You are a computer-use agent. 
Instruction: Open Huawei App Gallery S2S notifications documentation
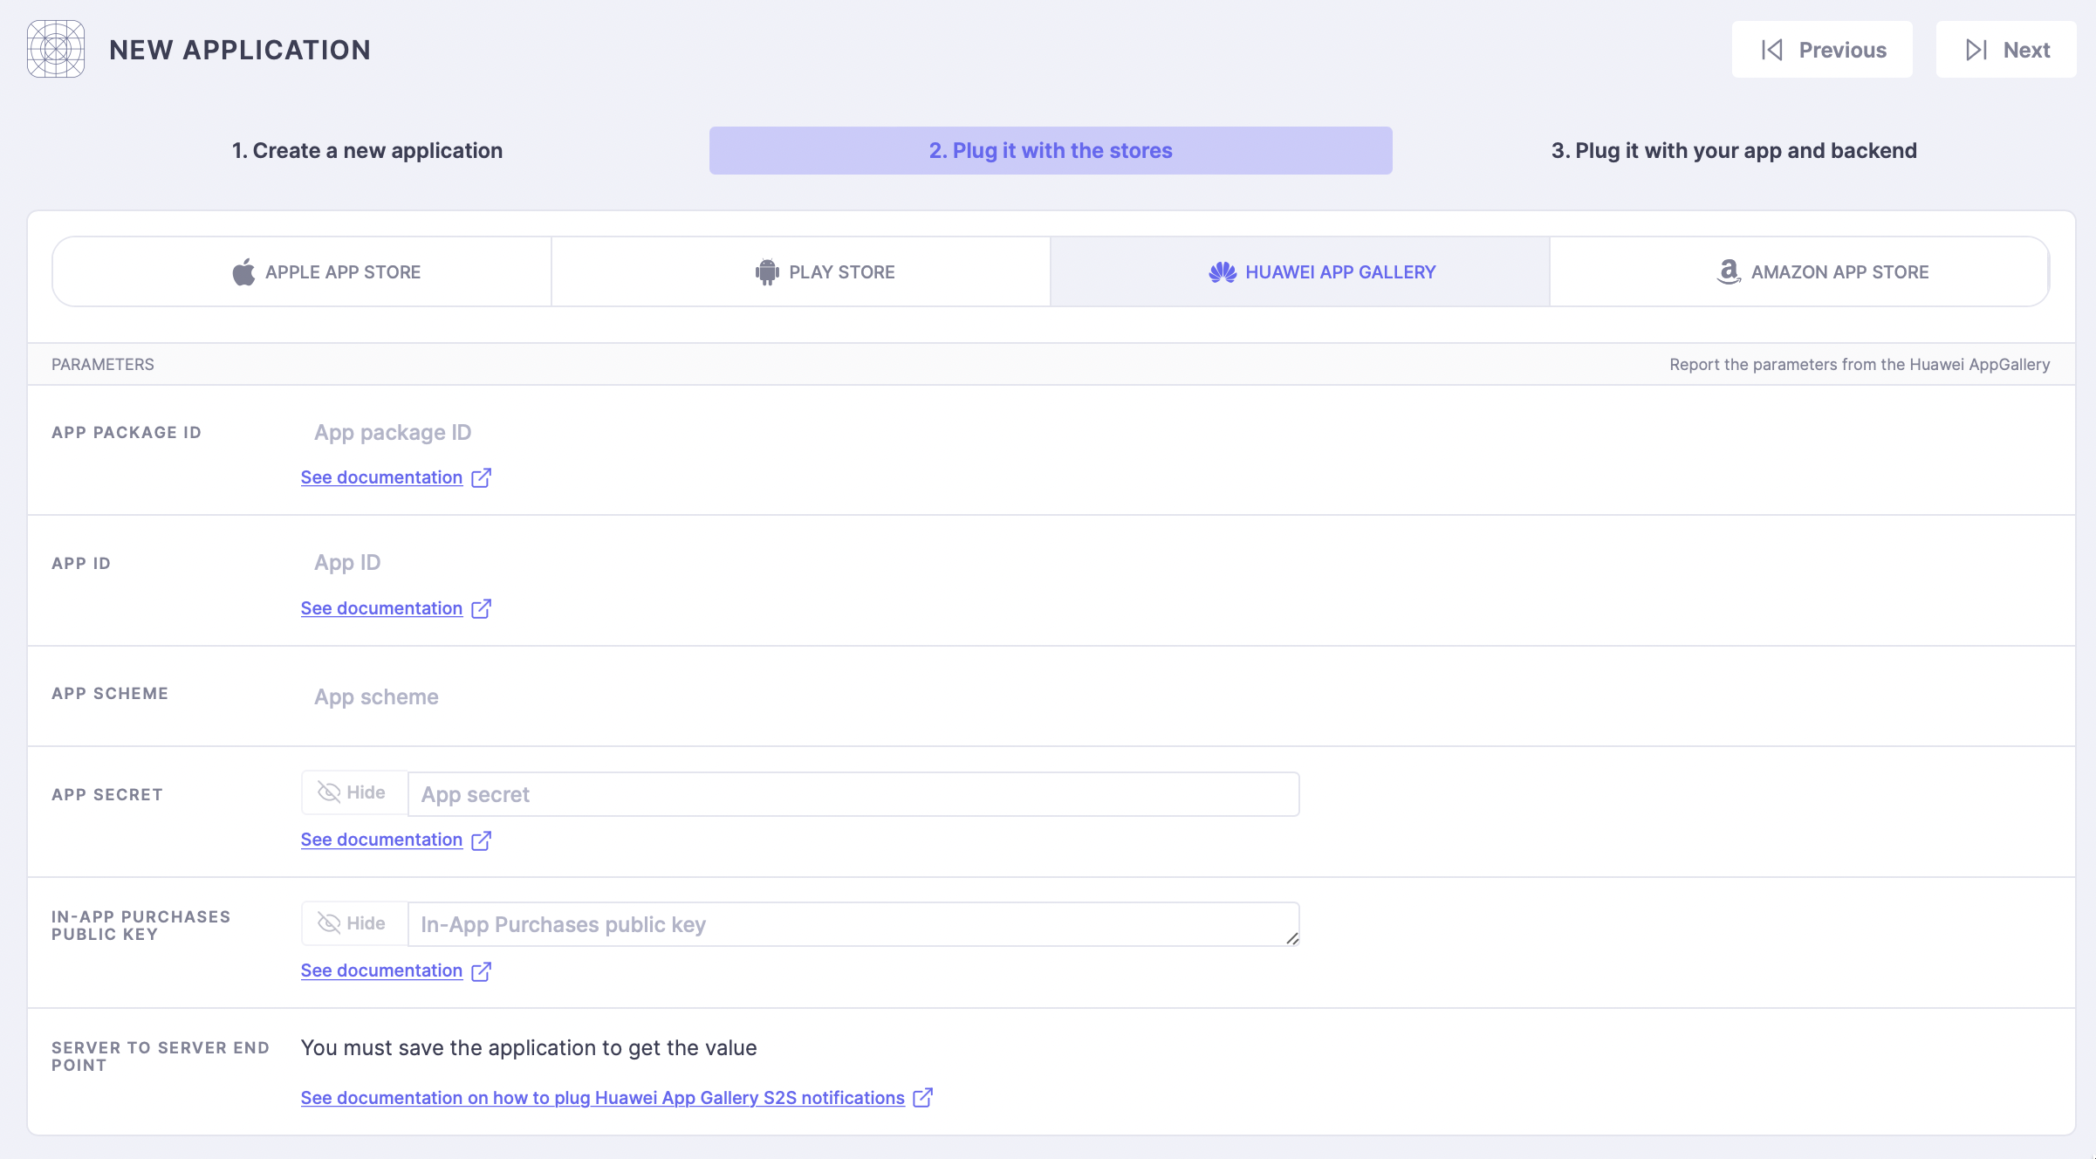[x=603, y=1098]
